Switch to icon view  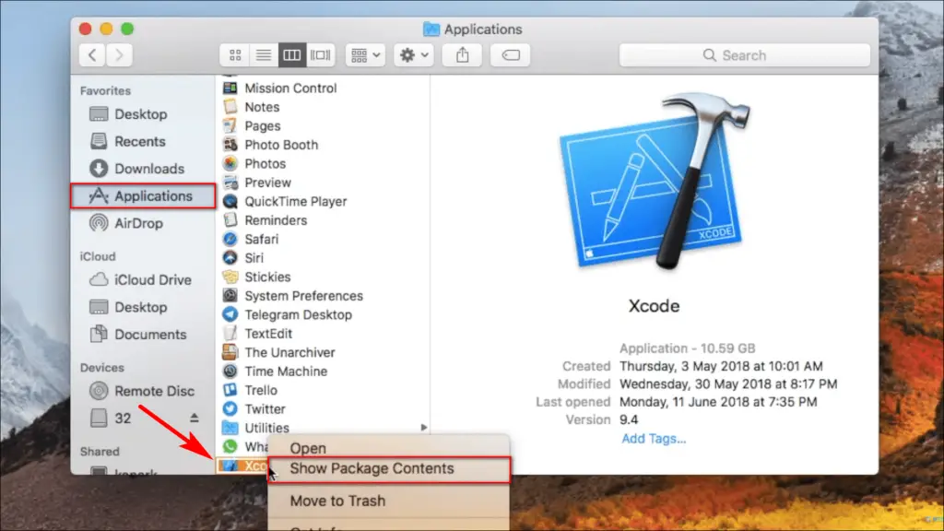(235, 55)
